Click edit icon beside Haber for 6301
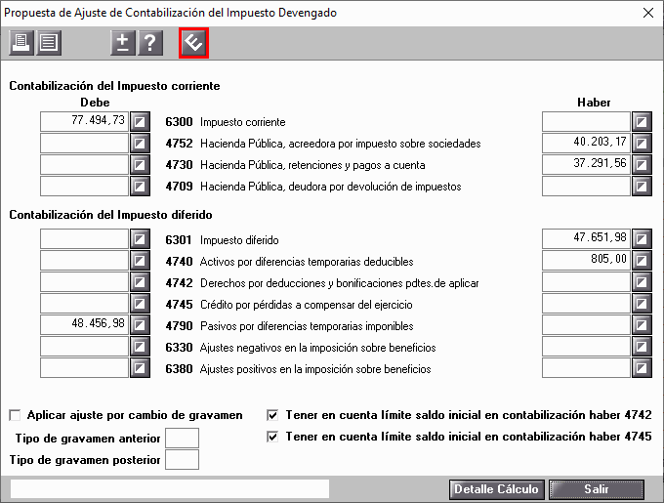 642,239
